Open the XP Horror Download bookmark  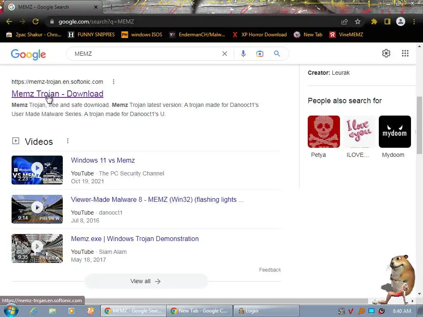(x=259, y=35)
